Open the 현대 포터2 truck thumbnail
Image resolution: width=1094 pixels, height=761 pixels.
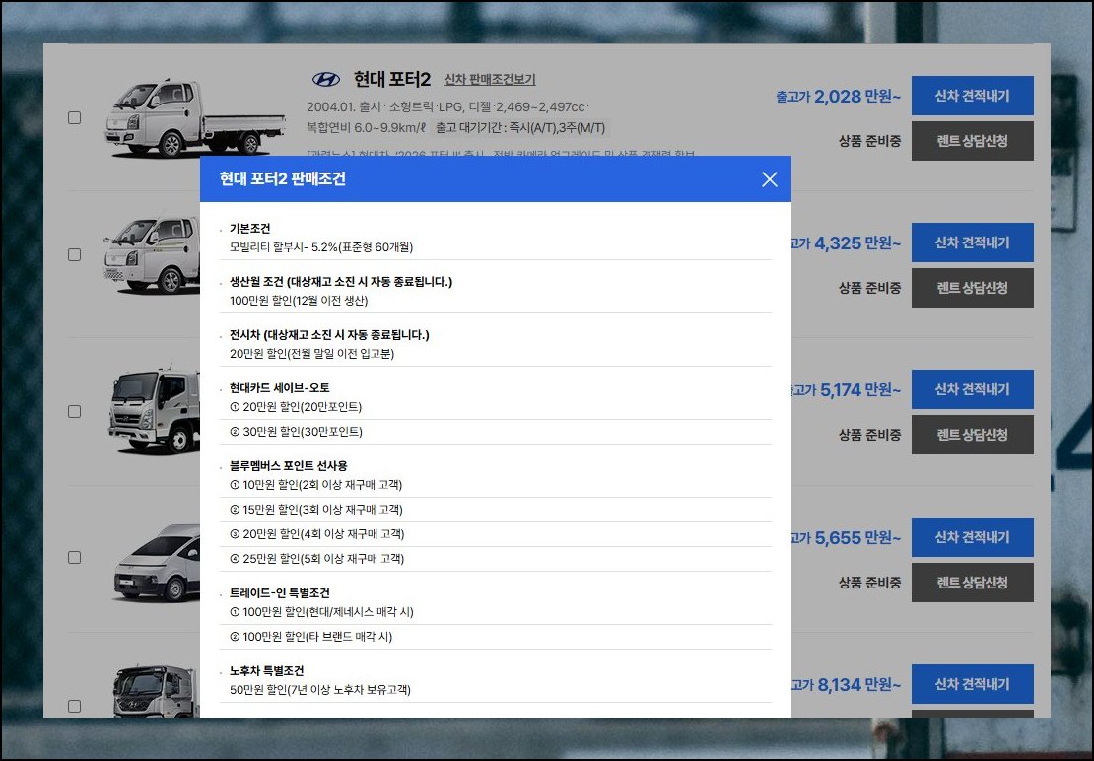(195, 117)
